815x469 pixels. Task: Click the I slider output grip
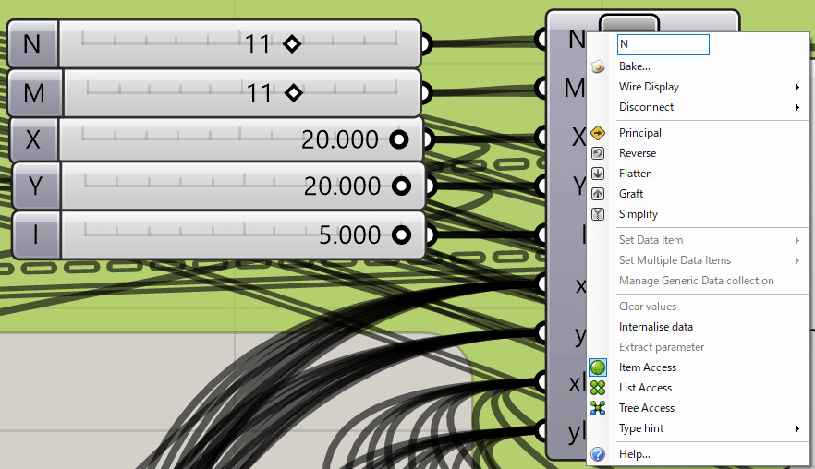point(431,234)
